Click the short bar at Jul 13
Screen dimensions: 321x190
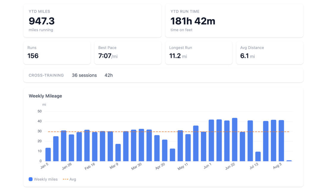click(258, 156)
